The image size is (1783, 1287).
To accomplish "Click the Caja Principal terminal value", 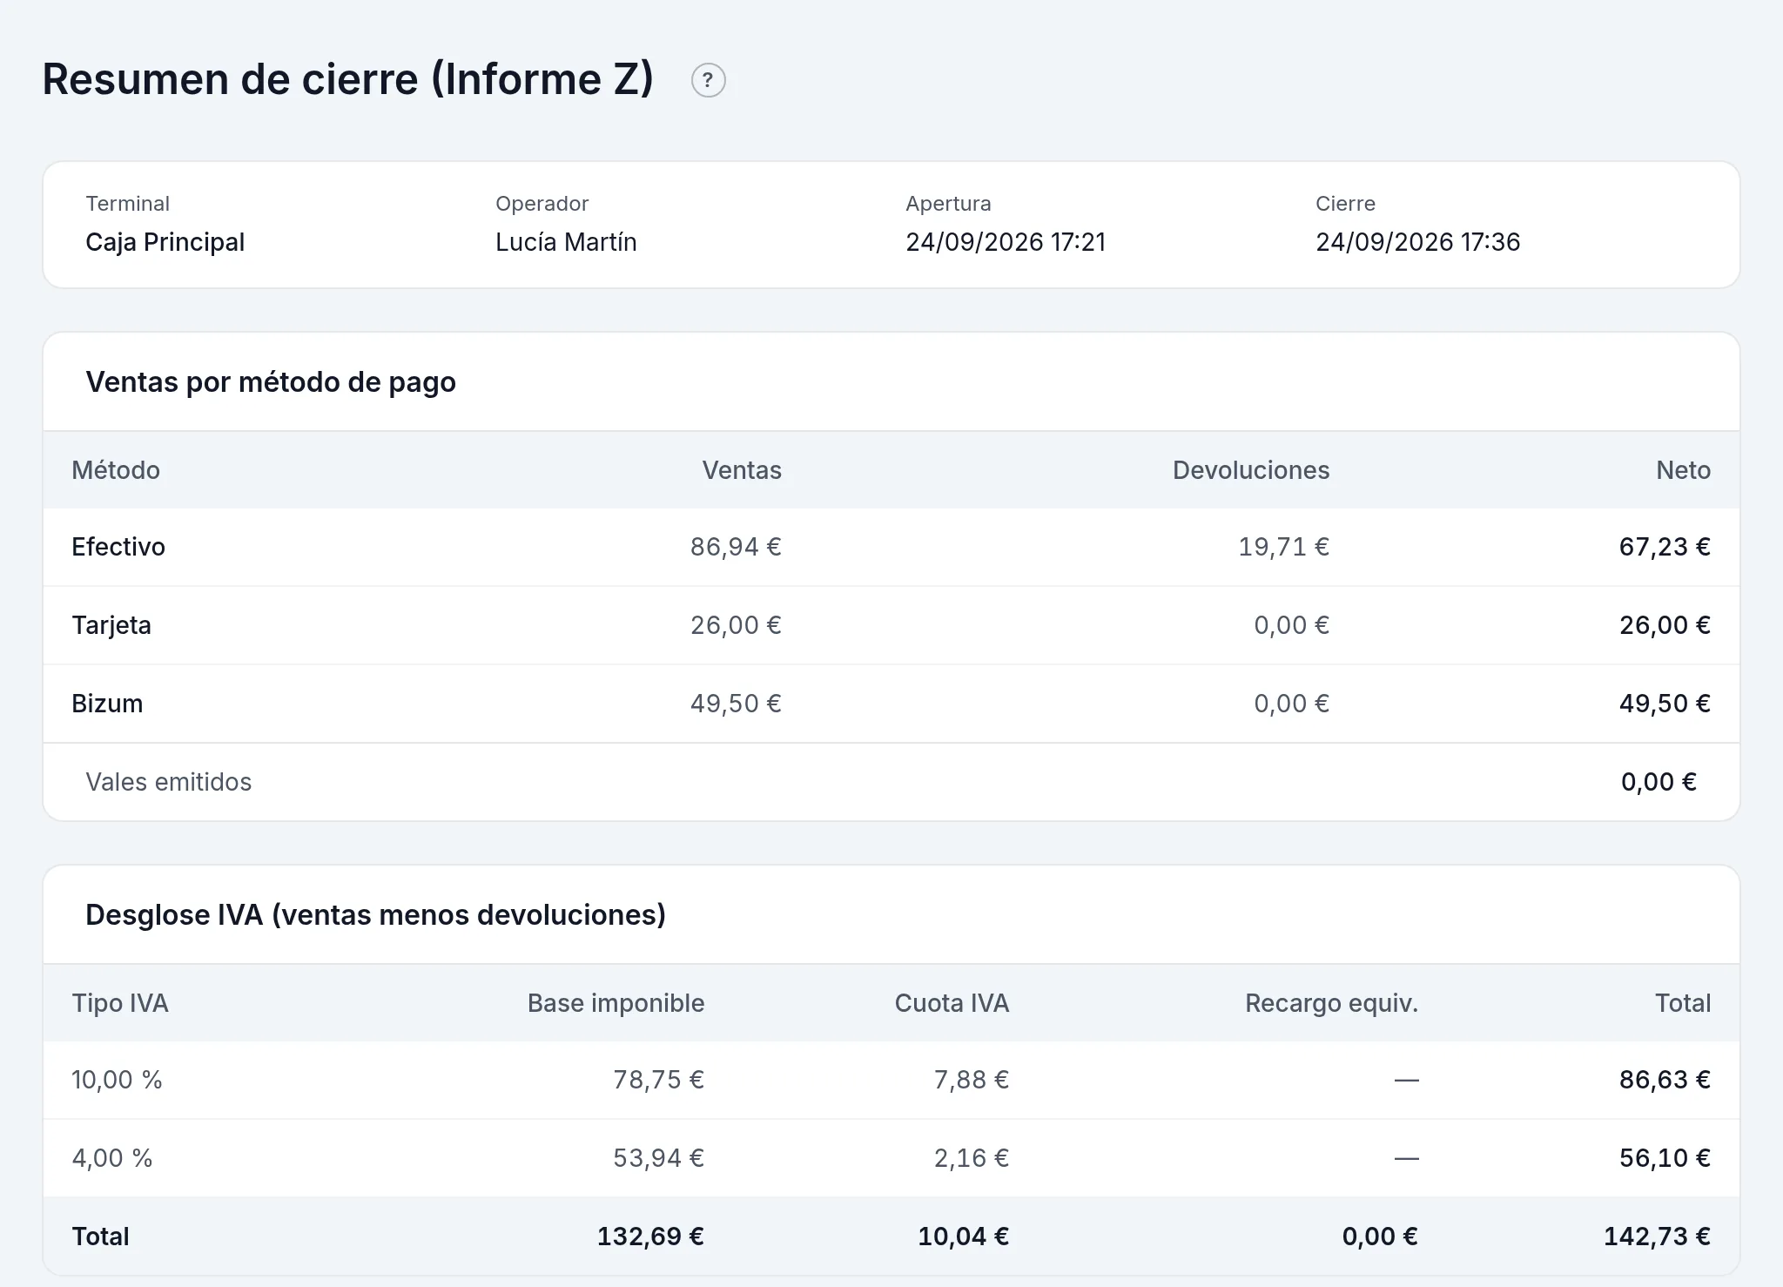I will (x=165, y=242).
